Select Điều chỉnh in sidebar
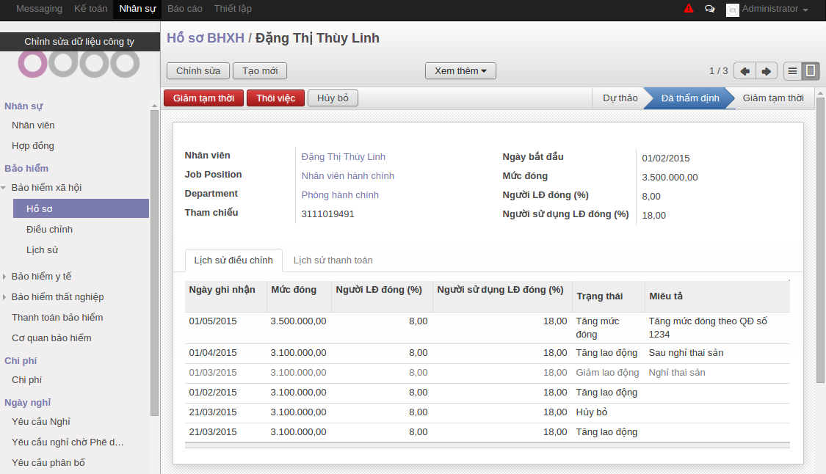The image size is (826, 474). pos(49,230)
